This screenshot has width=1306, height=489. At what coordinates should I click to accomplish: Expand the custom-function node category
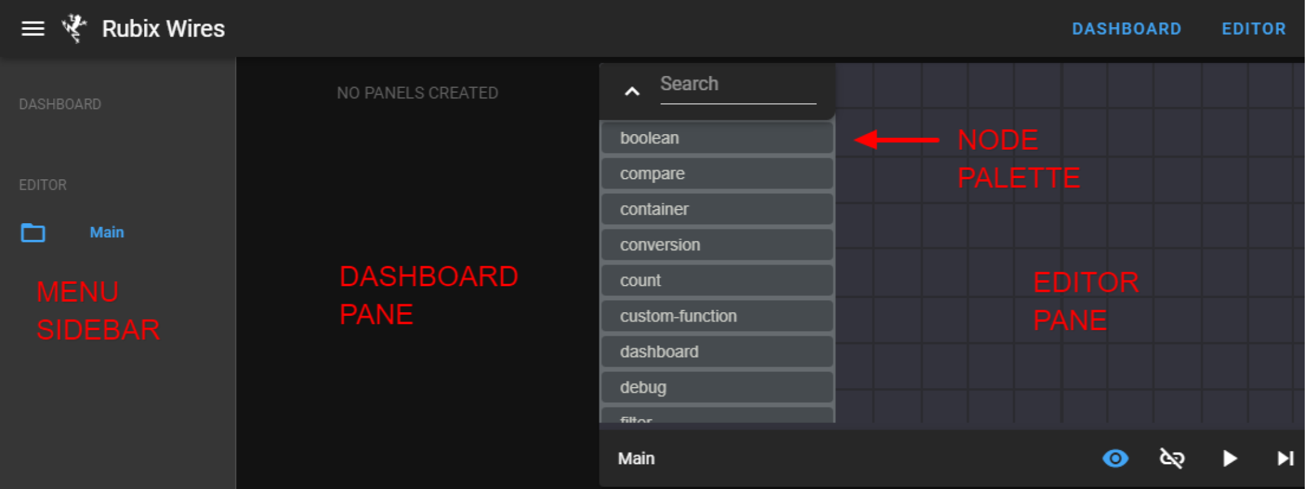coord(717,316)
